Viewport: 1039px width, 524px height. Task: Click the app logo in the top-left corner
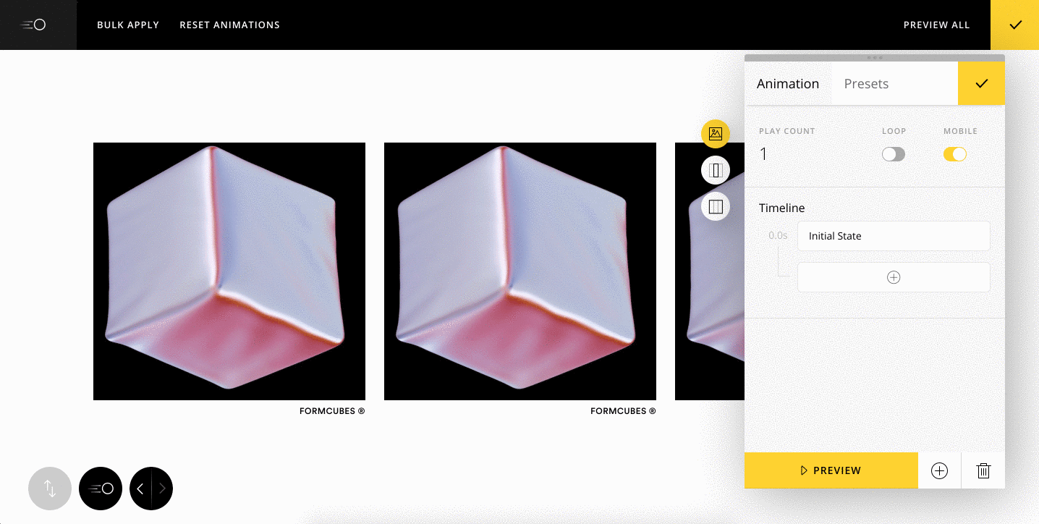click(33, 25)
